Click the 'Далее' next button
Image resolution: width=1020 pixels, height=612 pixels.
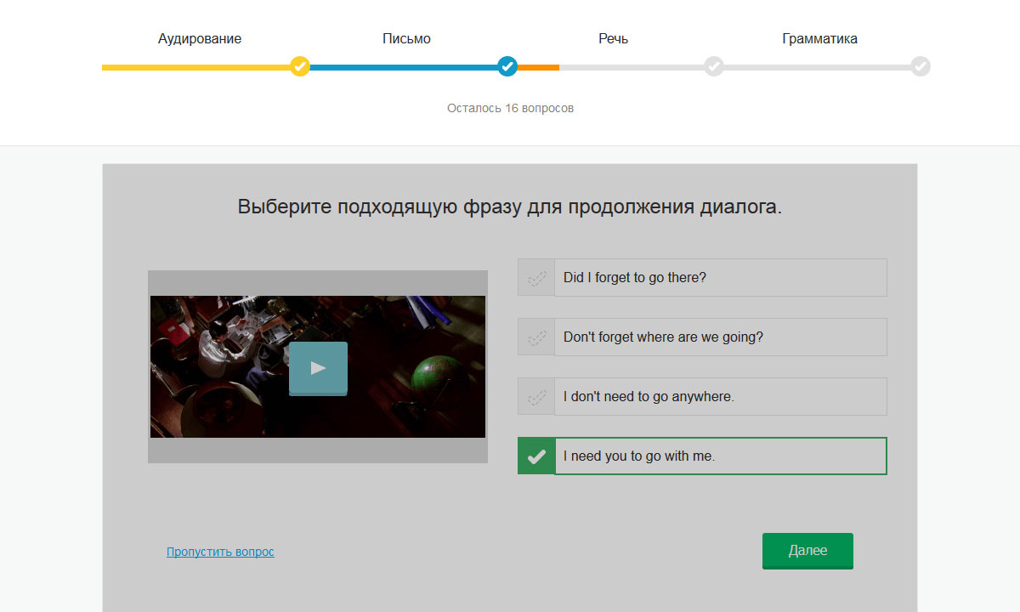click(x=807, y=551)
